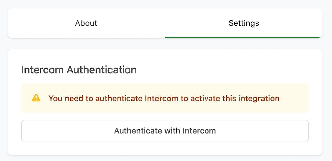This screenshot has height=161, width=332.
Task: Click the yellow alert banner's empty right end
Action: click(x=295, y=98)
